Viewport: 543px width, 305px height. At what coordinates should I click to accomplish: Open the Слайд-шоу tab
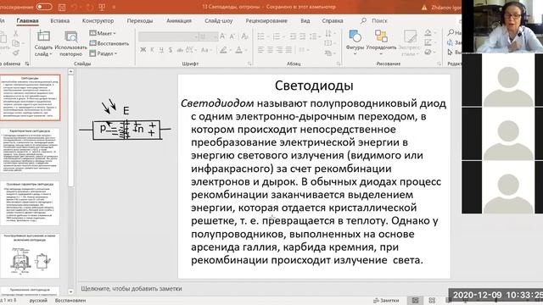point(219,20)
